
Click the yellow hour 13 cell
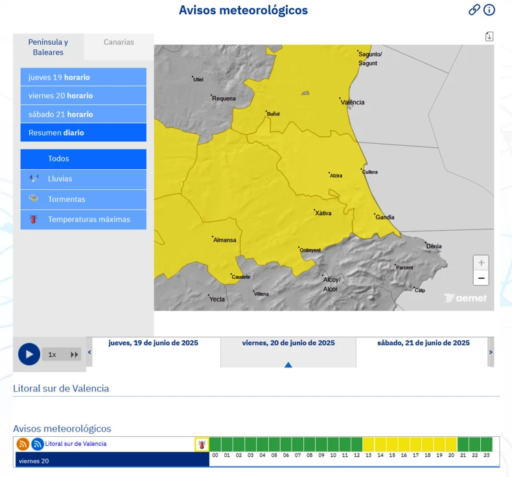coord(369,445)
